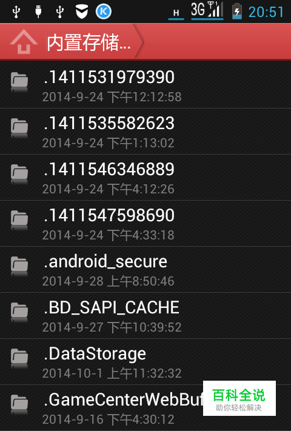The image size is (291, 431).
Task: Tap the 百科全说 watermark badge
Action: pos(239,398)
